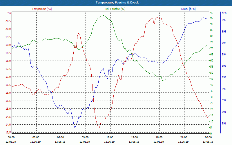232x145 pixels.
Task: Click the "18:00" time axis label
Action: 159,137
